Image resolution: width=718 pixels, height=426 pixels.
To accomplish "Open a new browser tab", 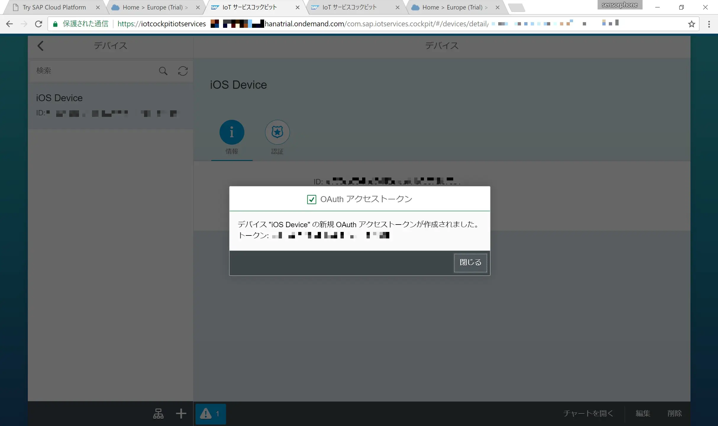I will pos(517,8).
